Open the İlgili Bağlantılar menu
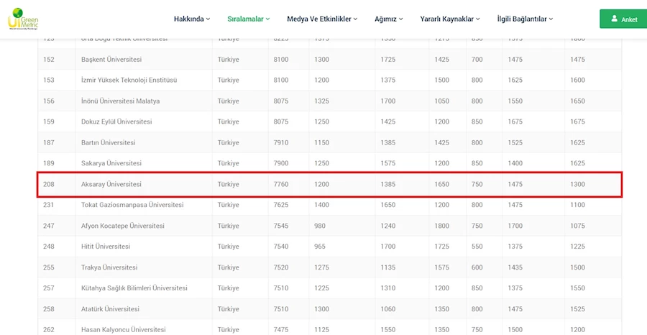This screenshot has height=335, width=647. (525, 19)
